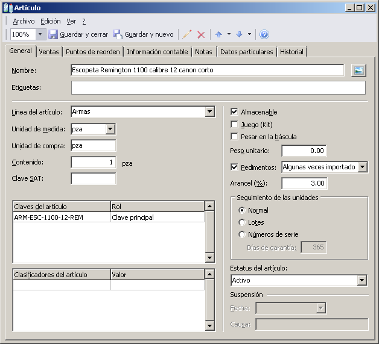Open the Línea del artículo dropdown
Viewport: 379px width, 344px height.
pos(209,111)
